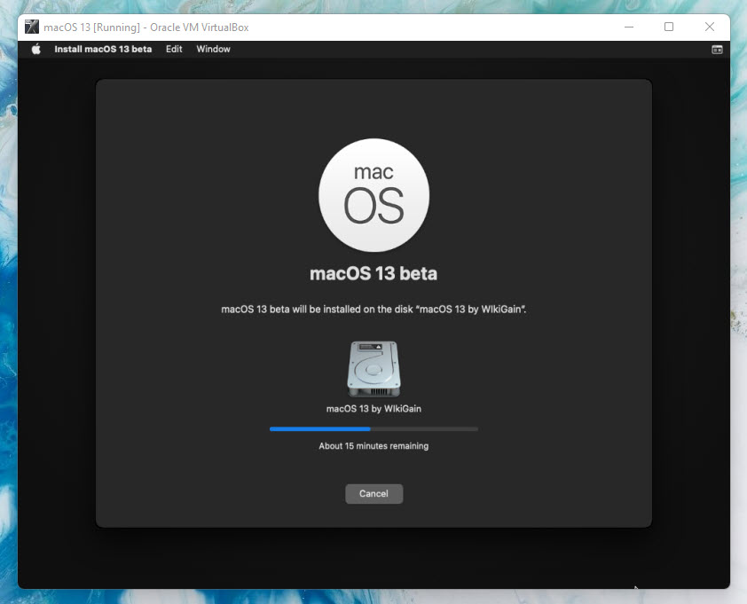Minimize the VirtualBox window
This screenshot has width=747, height=604.
[629, 27]
